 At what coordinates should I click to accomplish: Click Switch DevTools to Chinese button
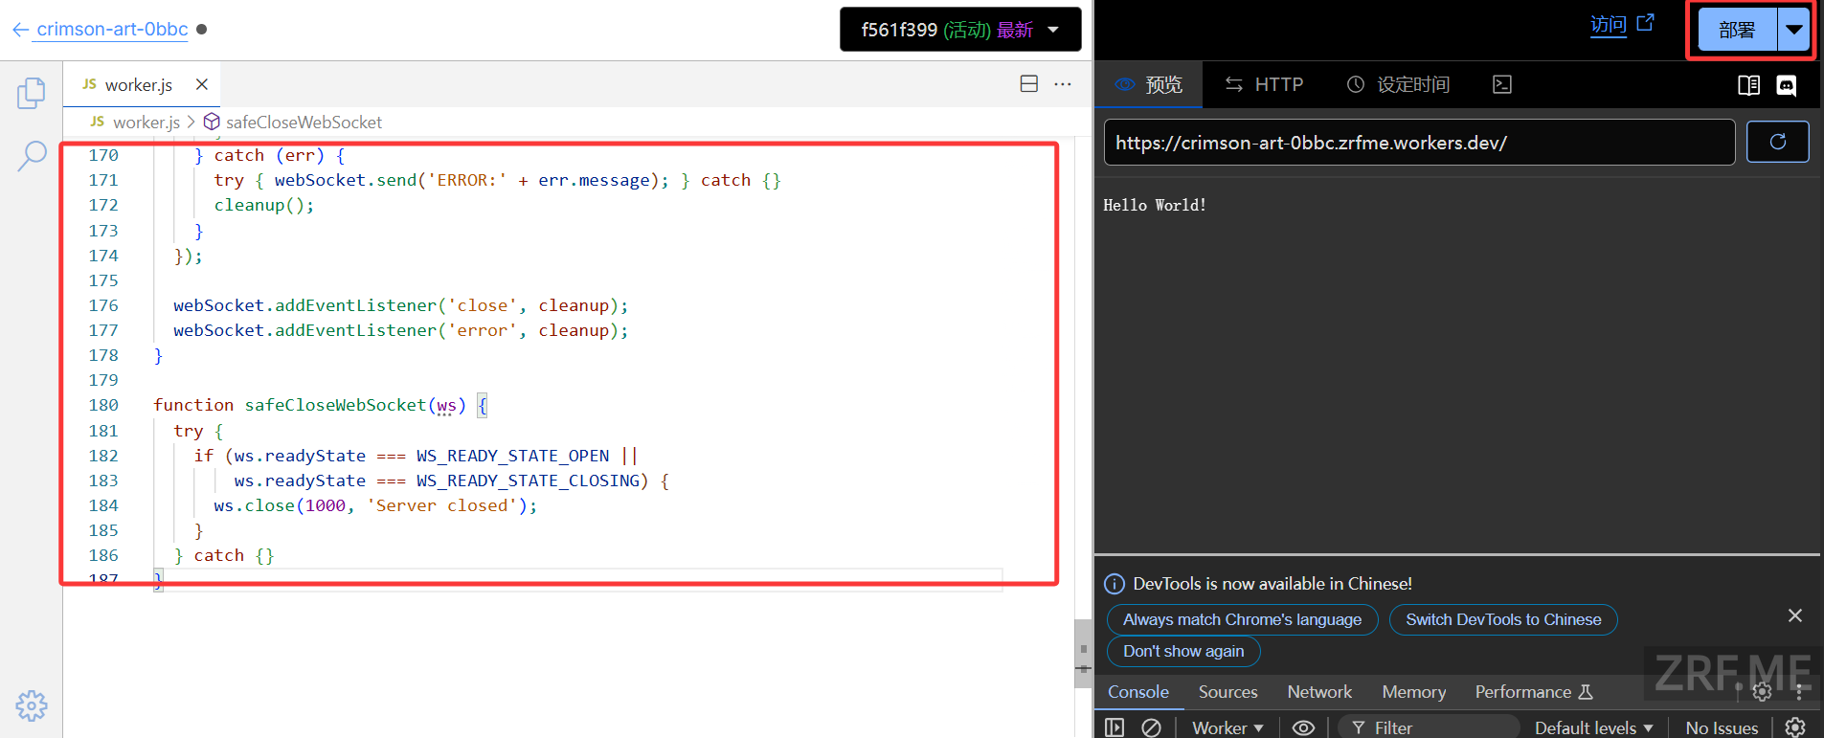1503,619
